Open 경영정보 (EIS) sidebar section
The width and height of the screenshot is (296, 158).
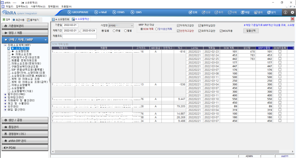25,134
